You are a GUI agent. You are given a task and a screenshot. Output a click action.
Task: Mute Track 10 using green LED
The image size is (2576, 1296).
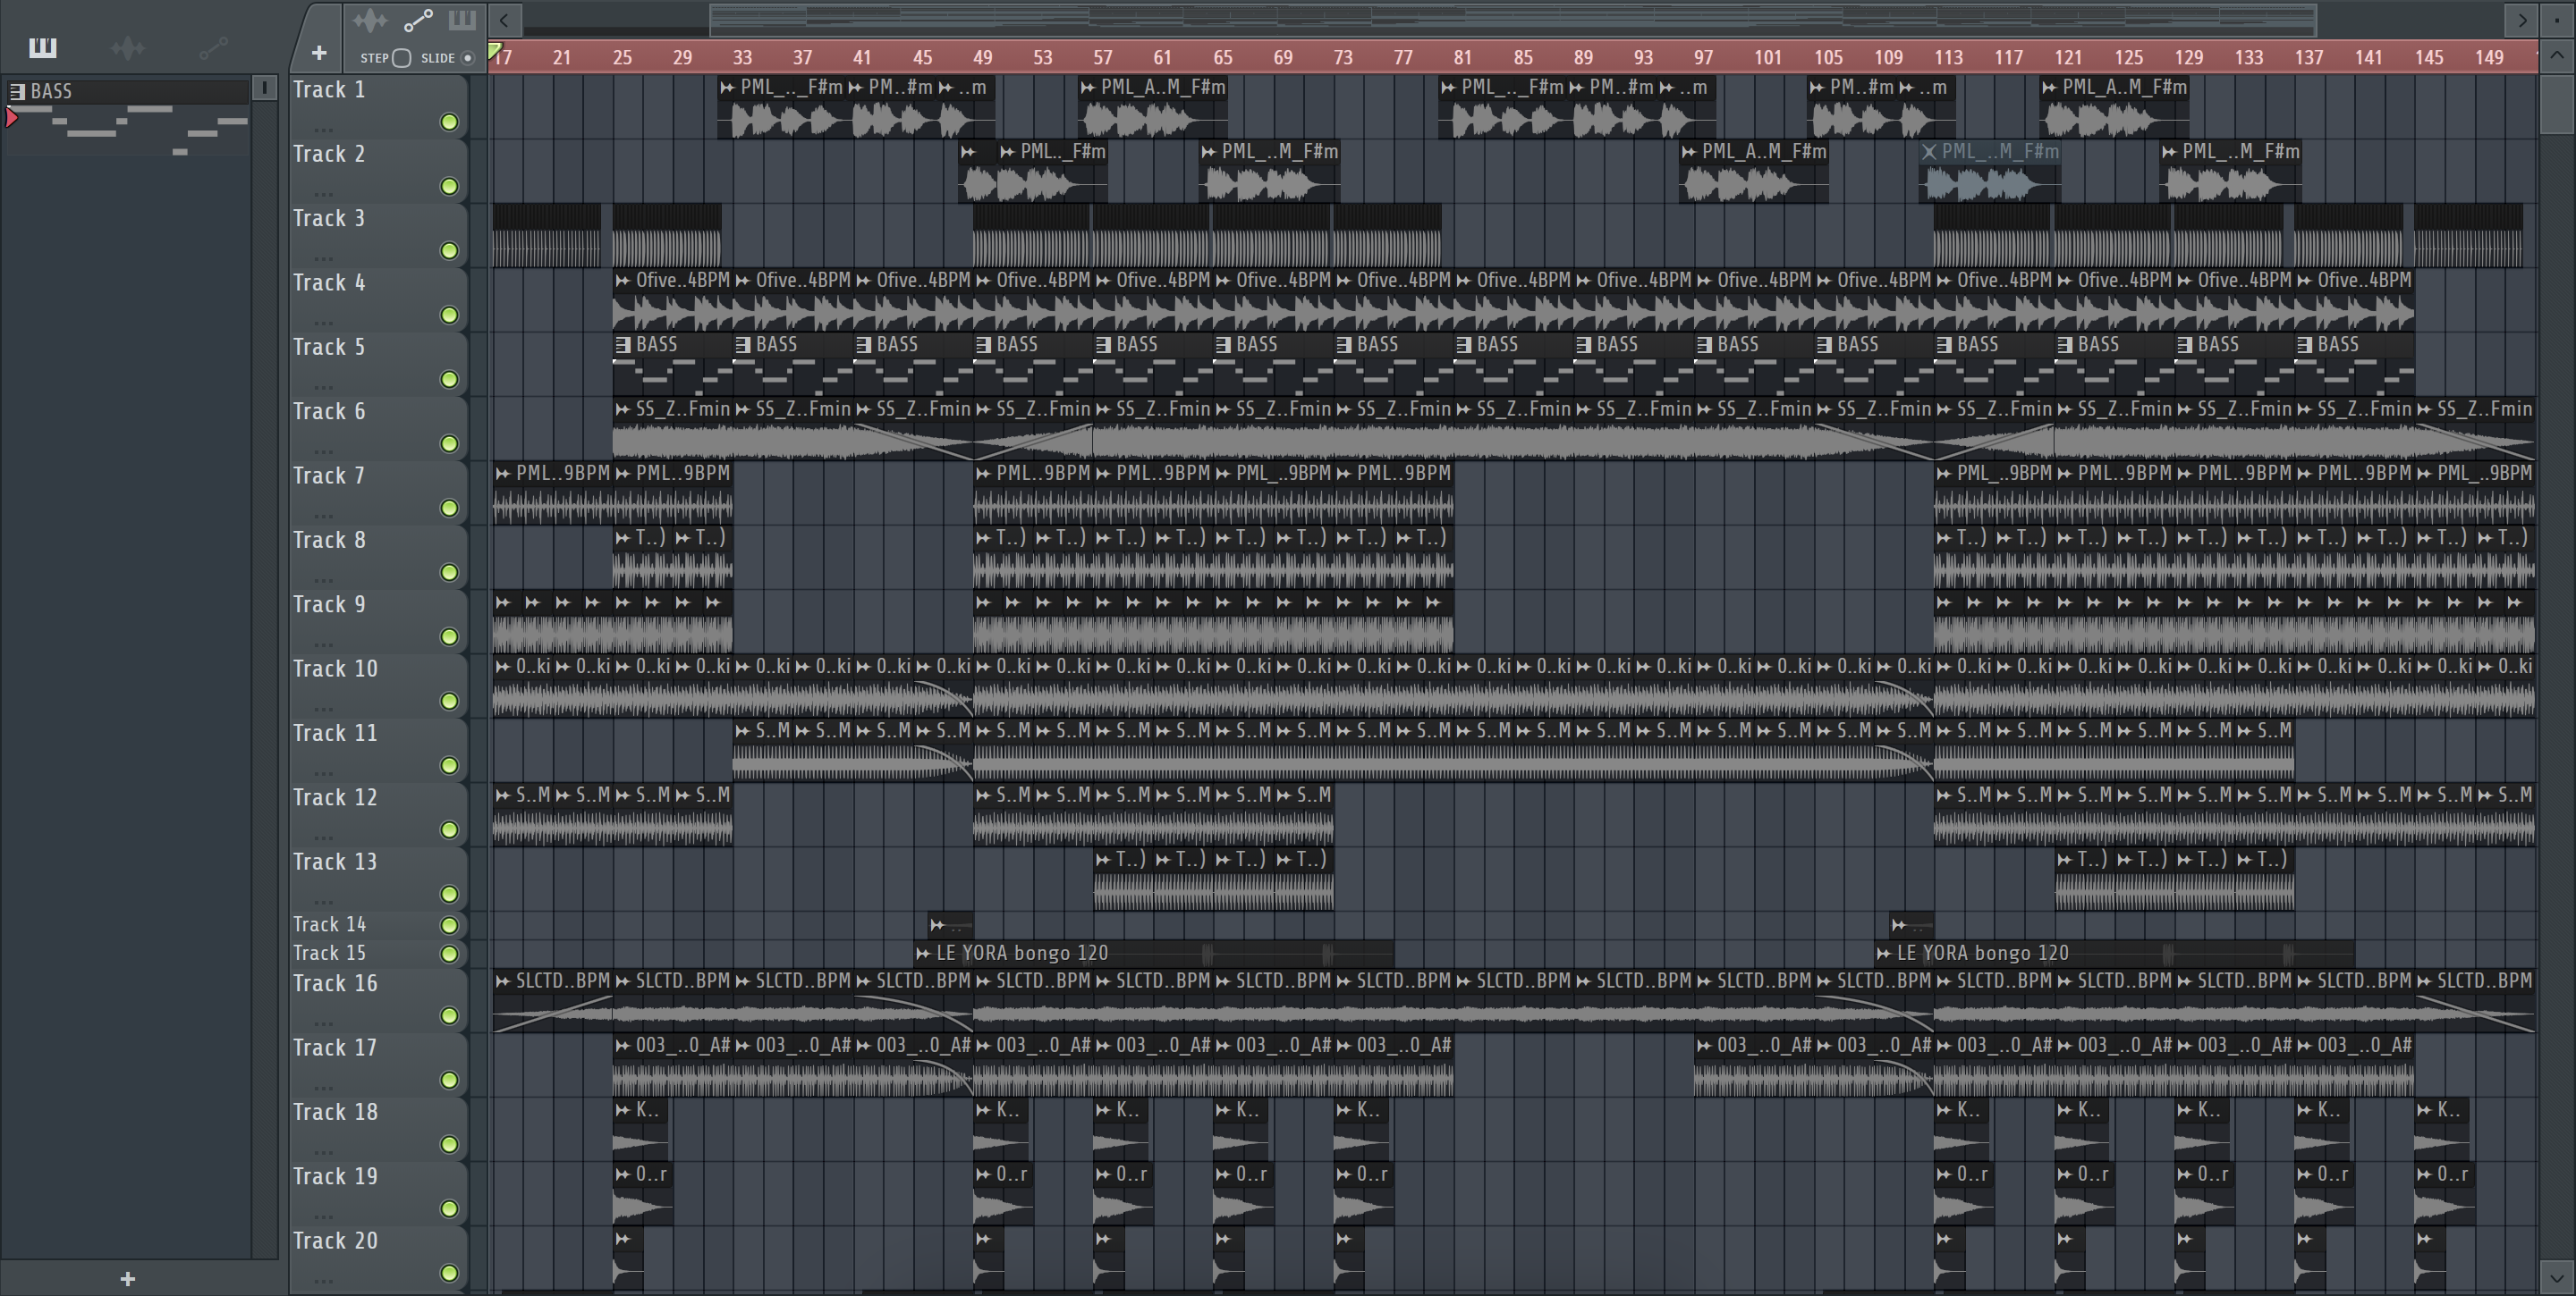point(450,701)
